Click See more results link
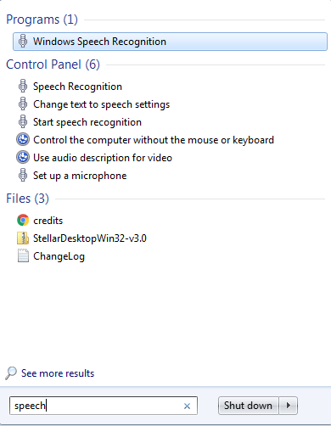 (x=58, y=373)
